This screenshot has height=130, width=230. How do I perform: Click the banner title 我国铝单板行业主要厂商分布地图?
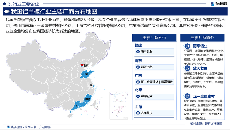point(54,12)
